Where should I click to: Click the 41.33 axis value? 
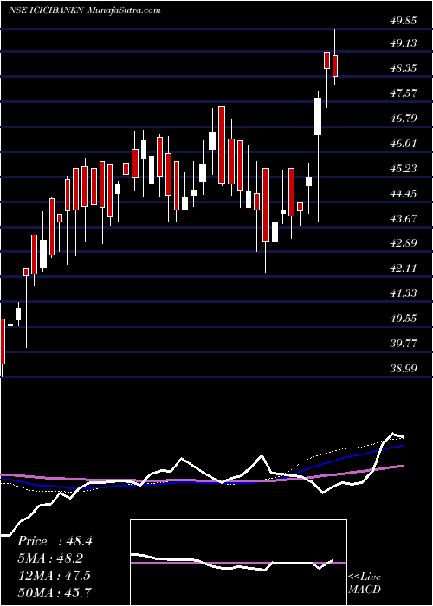click(x=404, y=293)
